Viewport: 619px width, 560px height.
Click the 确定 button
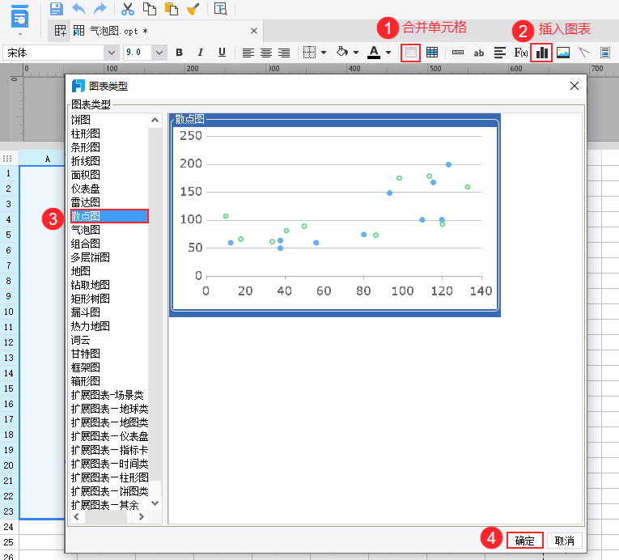(x=524, y=541)
